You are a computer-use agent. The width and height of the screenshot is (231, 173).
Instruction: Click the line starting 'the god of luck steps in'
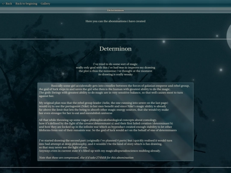[105, 89]
